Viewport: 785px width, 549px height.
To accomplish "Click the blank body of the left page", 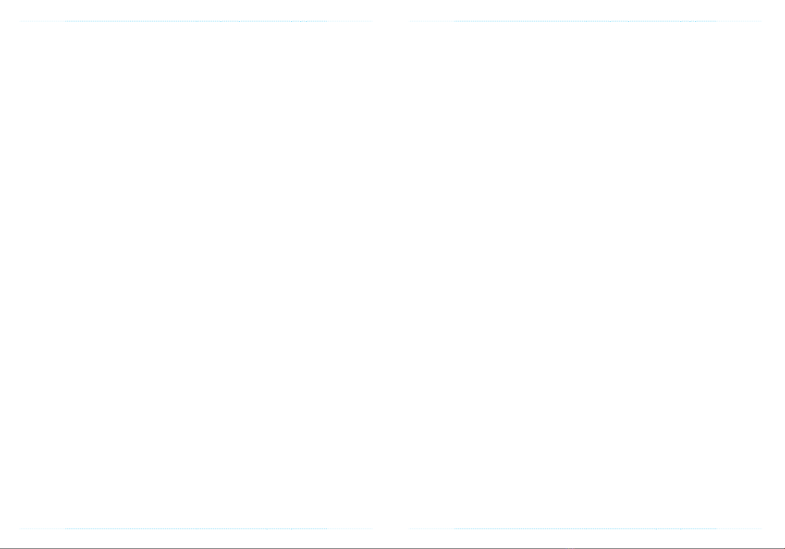I will [x=196, y=275].
